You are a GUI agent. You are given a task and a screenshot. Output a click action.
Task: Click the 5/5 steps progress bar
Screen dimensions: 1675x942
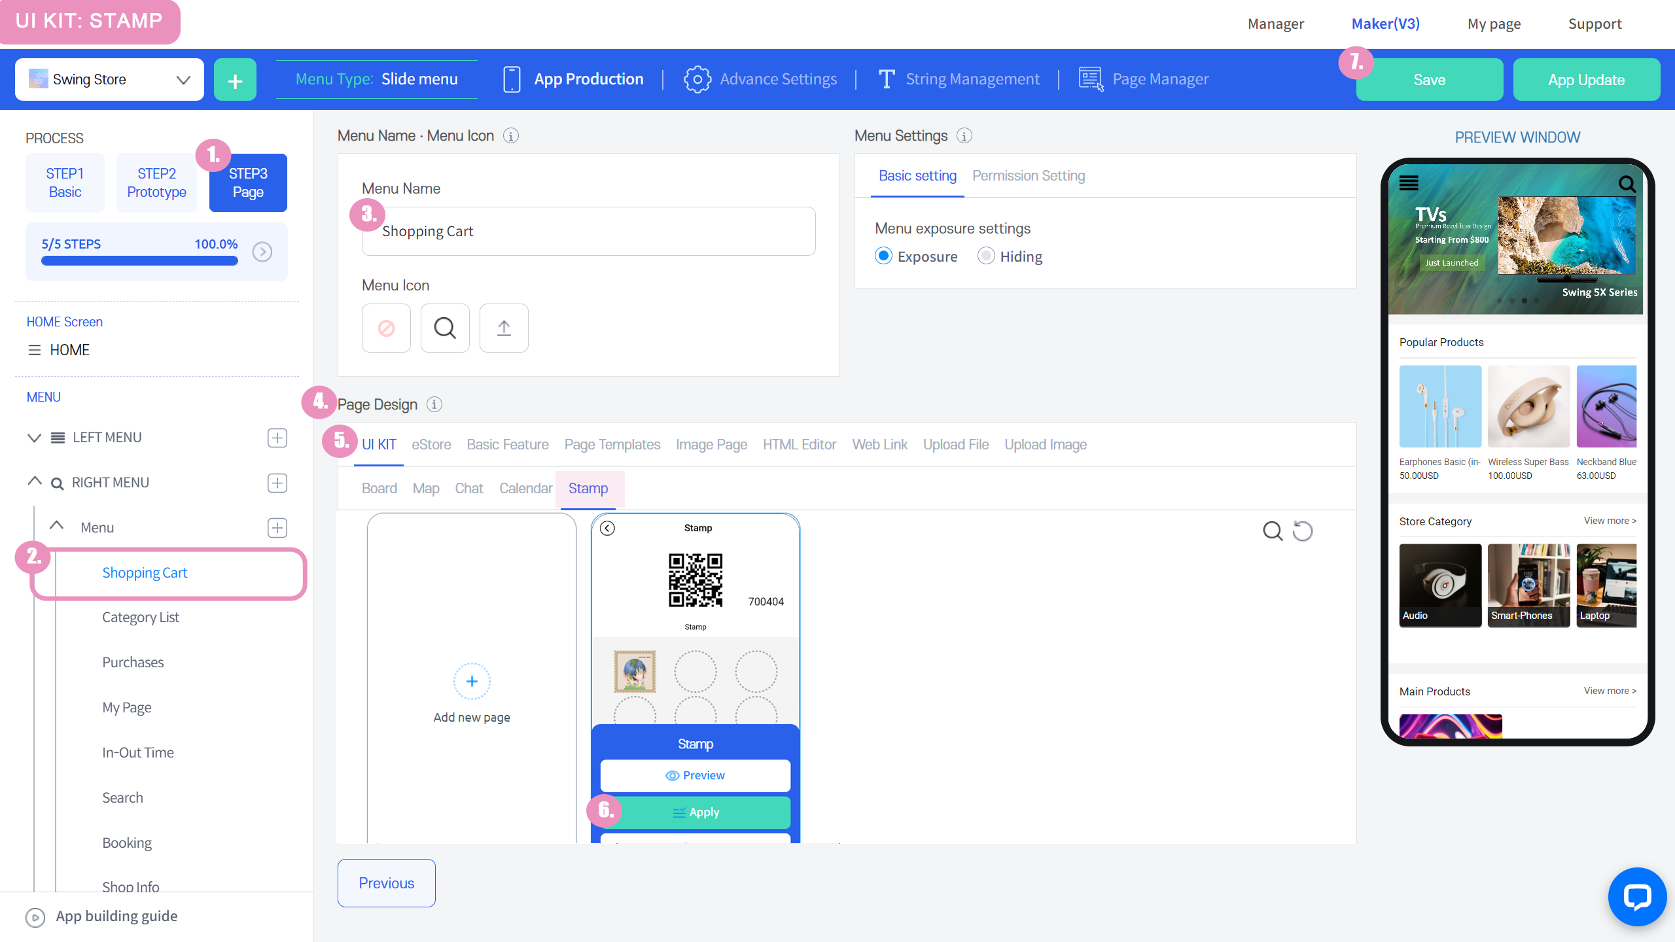[139, 260]
